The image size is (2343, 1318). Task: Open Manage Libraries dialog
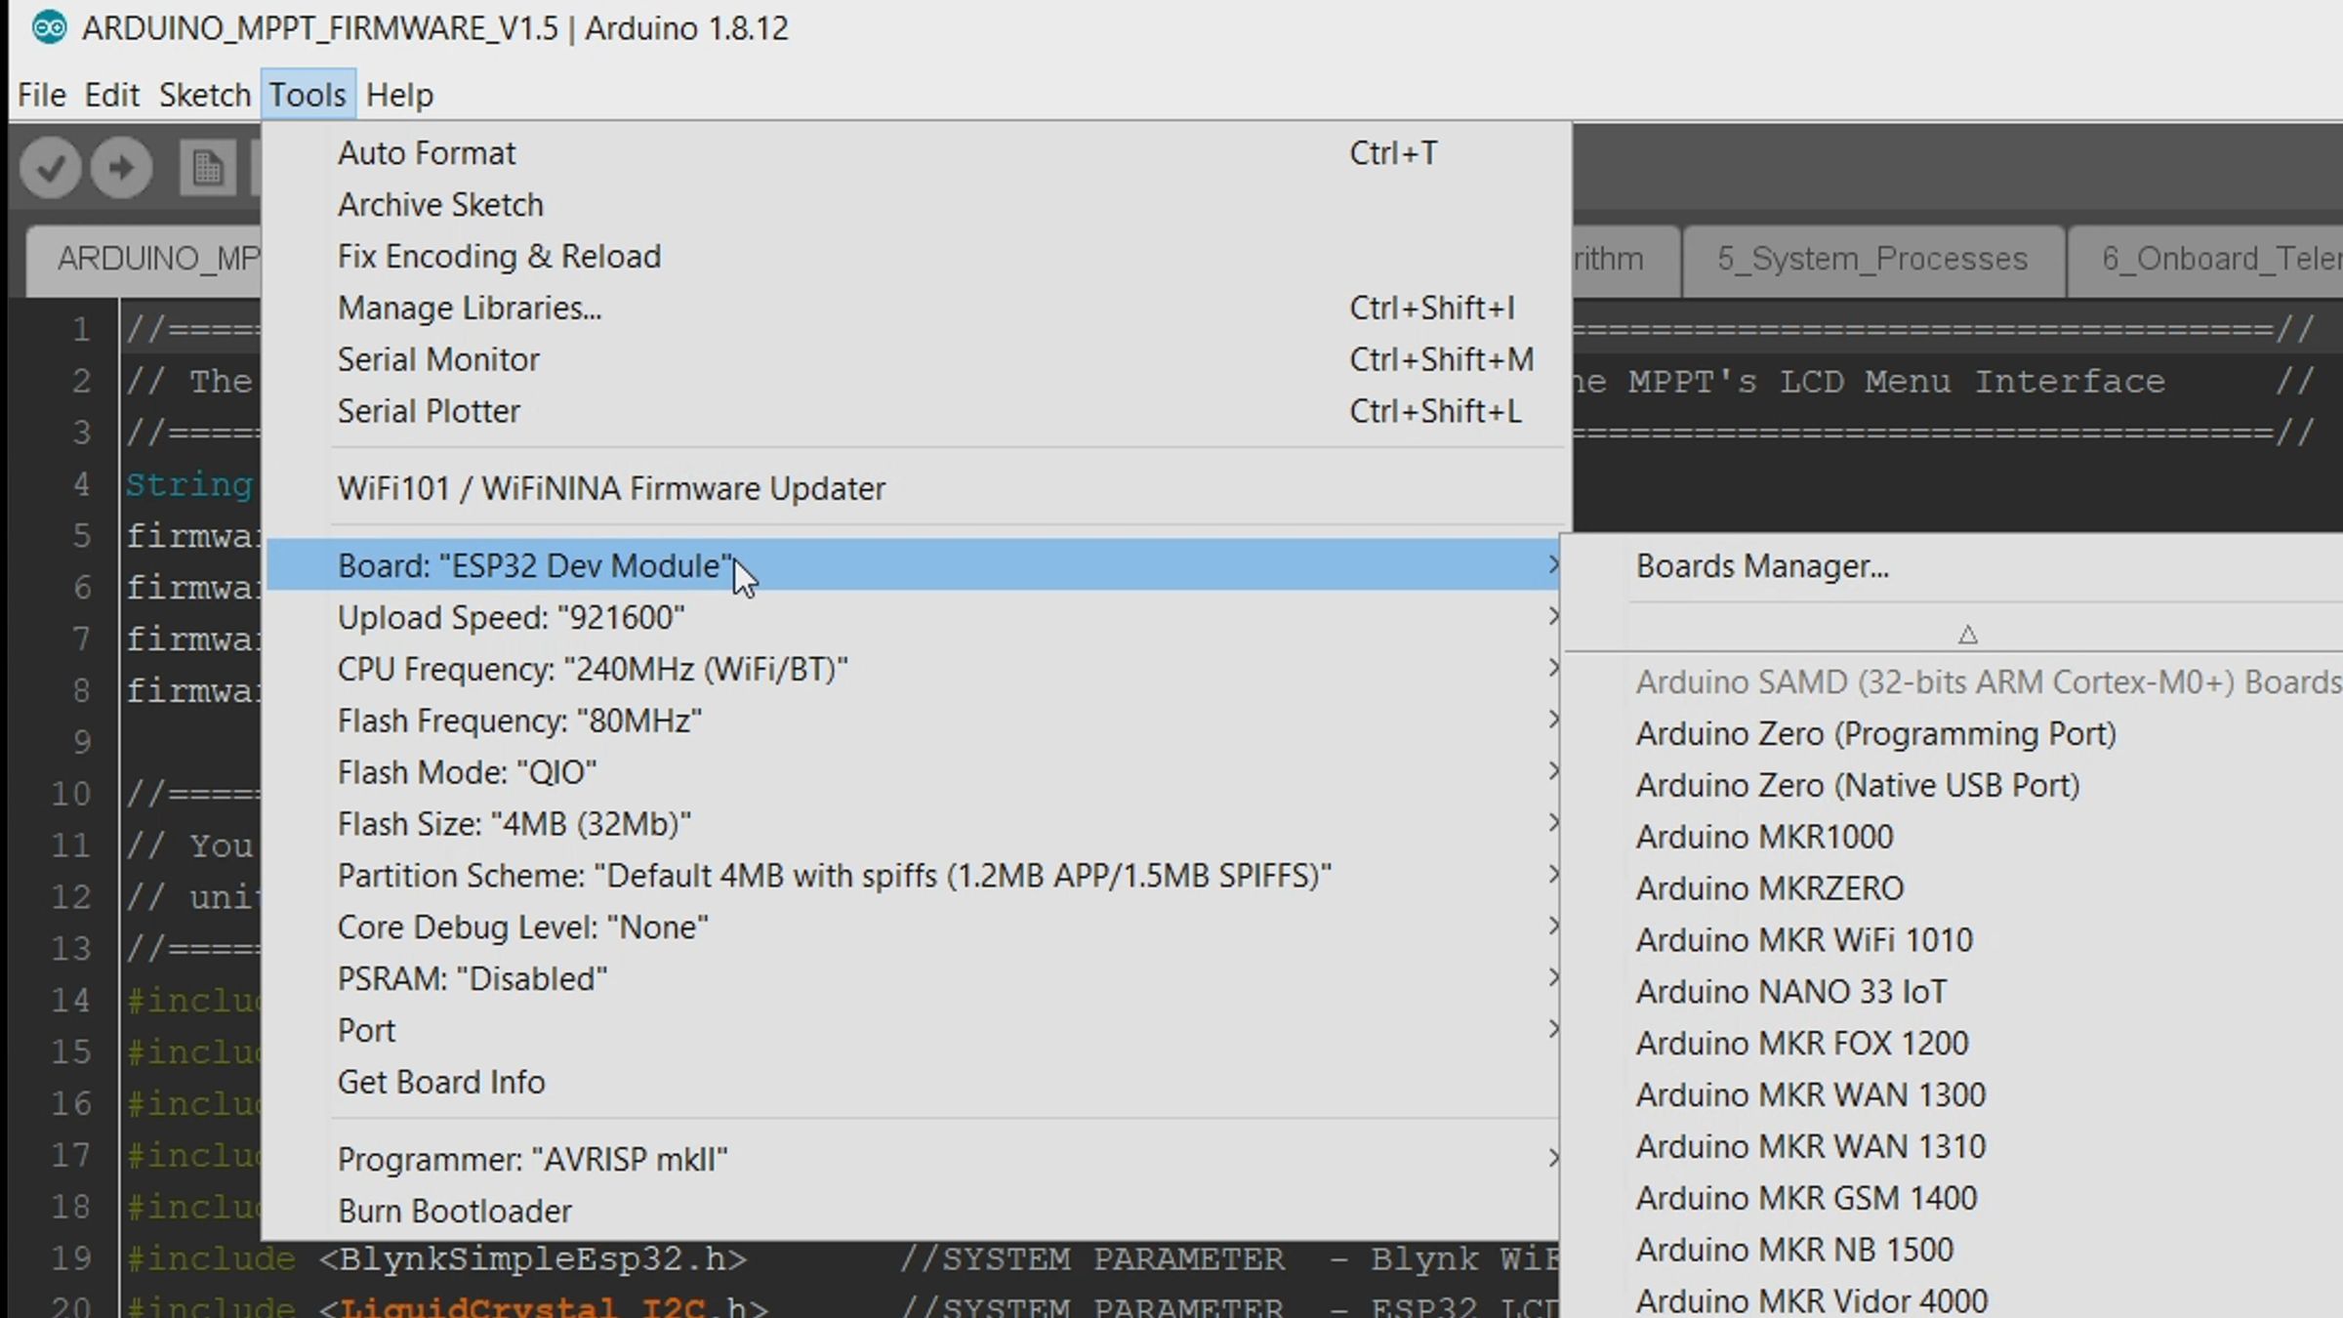(918, 309)
